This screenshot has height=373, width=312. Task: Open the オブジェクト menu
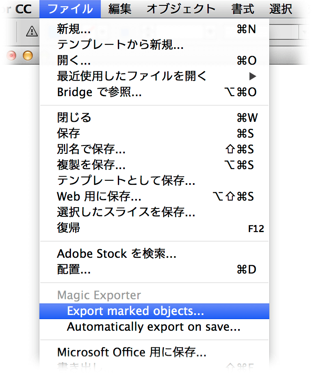click(x=181, y=9)
